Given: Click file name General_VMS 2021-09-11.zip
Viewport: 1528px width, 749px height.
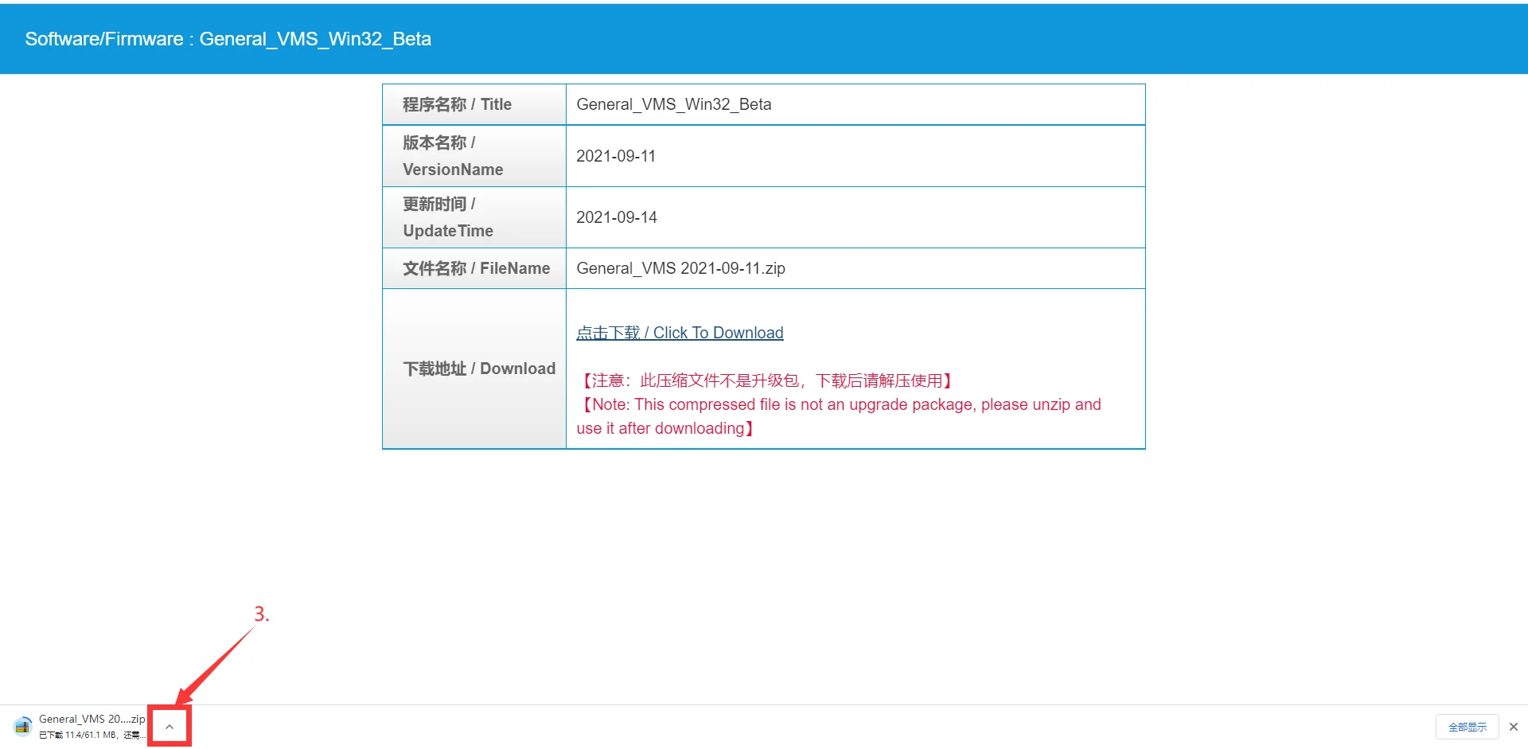Looking at the screenshot, I should pyautogui.click(x=680, y=268).
